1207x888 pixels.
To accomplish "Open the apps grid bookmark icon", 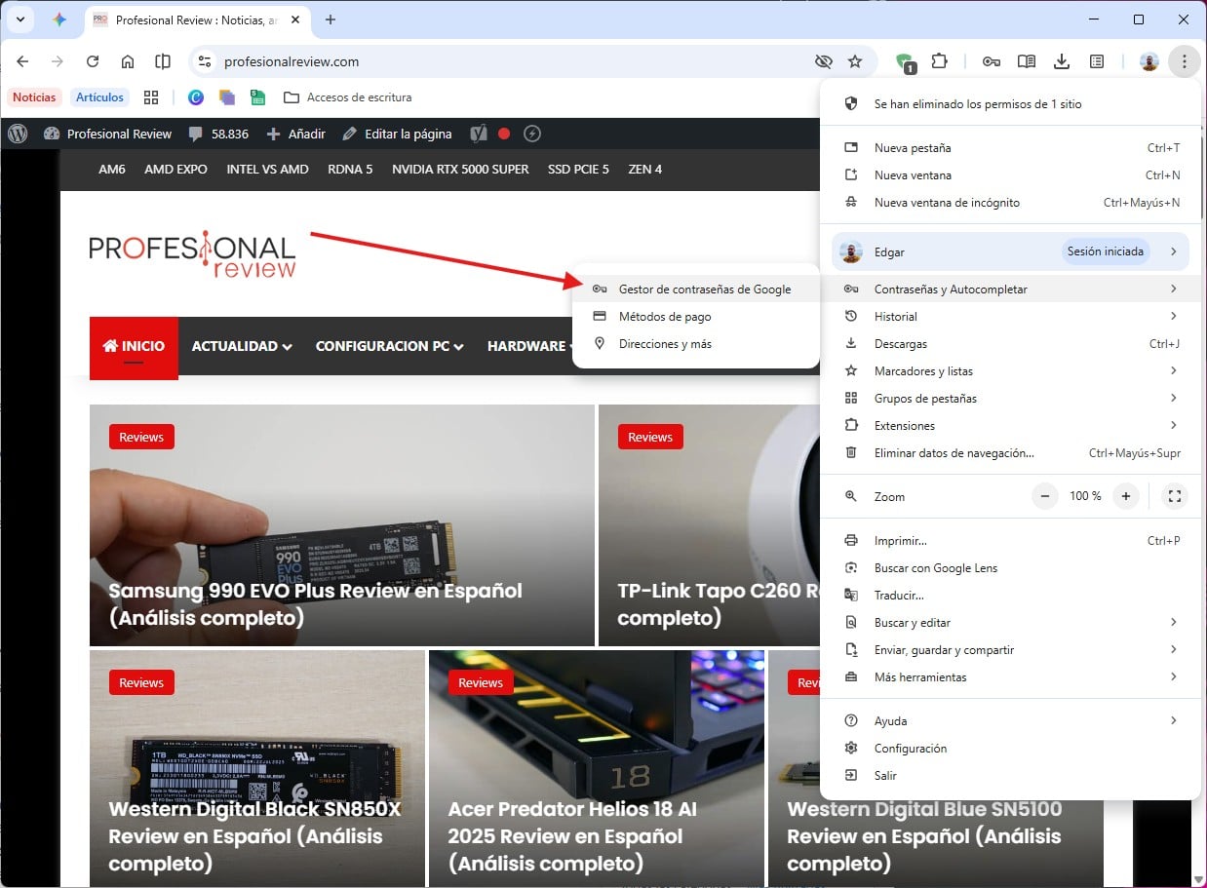I will tap(151, 97).
